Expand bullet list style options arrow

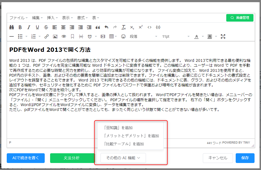[26, 36]
